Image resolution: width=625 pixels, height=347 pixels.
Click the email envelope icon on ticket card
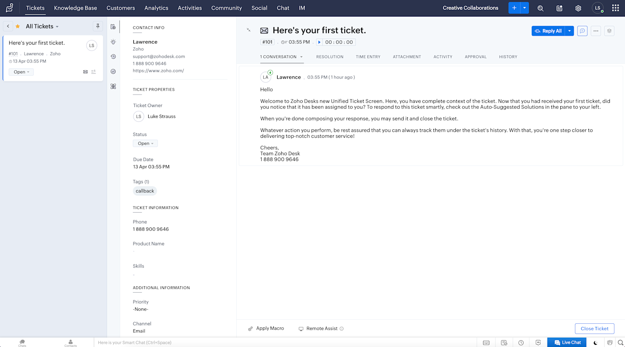point(85,72)
